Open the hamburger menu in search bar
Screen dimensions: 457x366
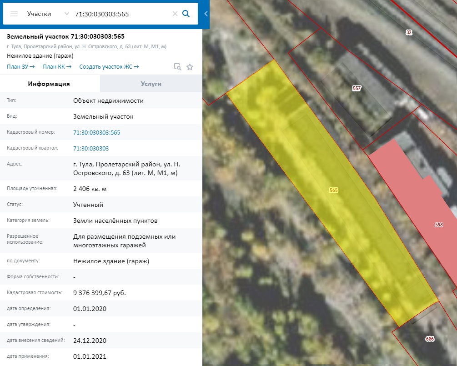point(14,14)
